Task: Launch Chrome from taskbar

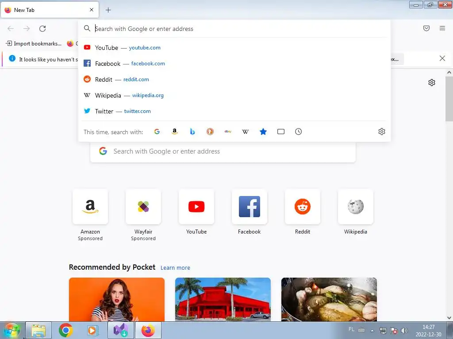Action: click(65, 330)
